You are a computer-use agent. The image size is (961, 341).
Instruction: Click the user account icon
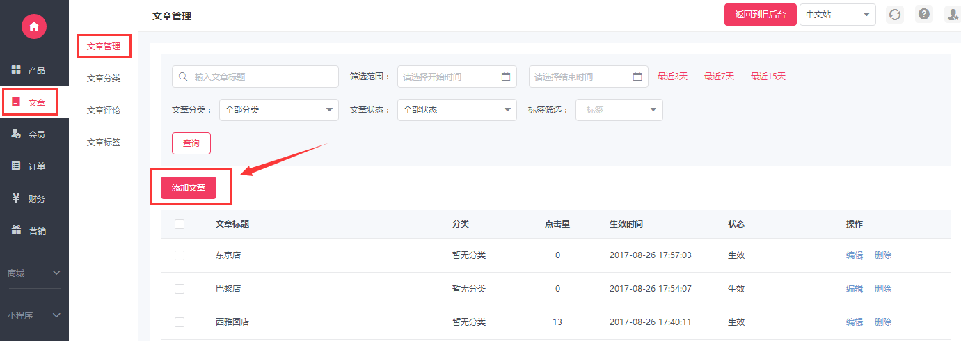(x=952, y=15)
